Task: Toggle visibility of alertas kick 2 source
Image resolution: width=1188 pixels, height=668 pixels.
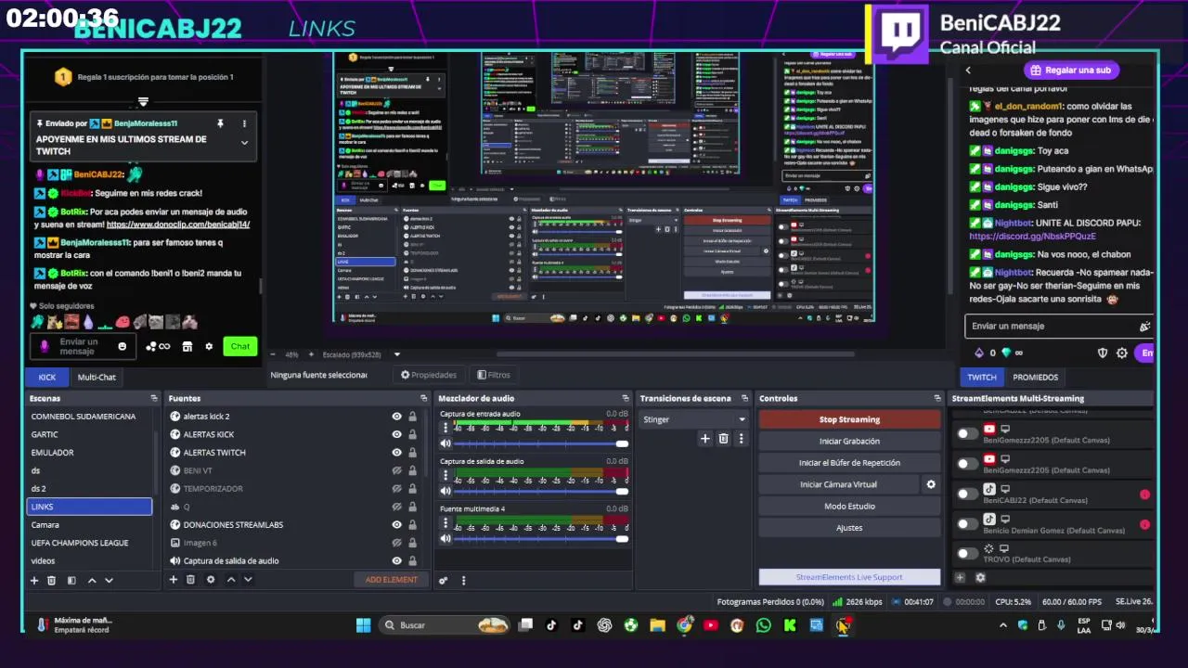Action: pos(396,417)
